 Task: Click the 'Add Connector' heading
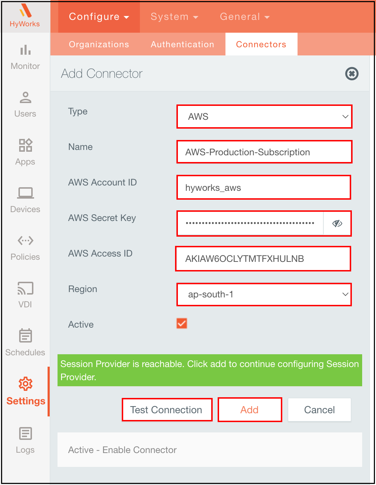pos(102,74)
